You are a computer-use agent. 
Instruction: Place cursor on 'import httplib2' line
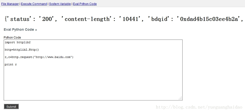click(x=18, y=42)
